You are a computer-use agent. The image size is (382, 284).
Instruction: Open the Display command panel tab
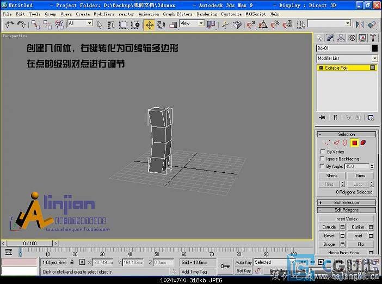coord(362,38)
